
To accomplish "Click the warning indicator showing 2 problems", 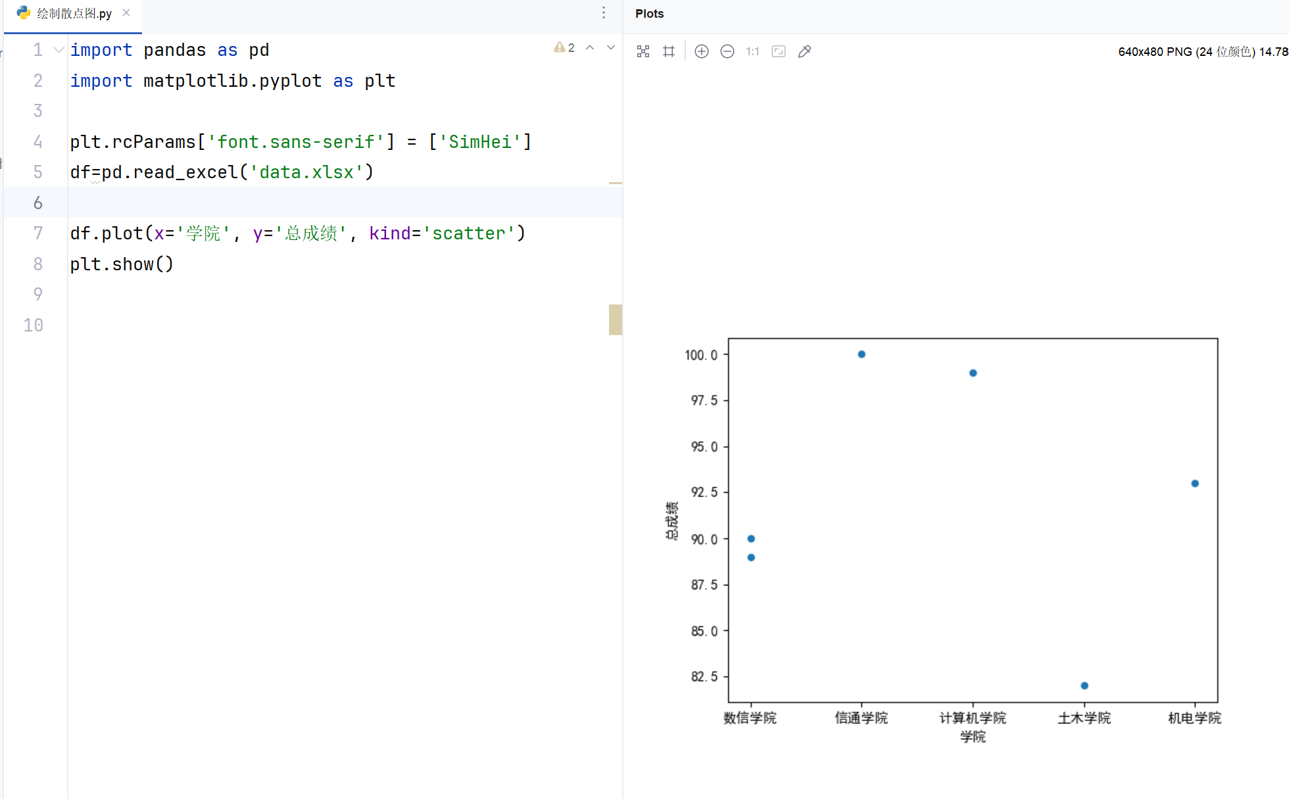I will point(564,47).
